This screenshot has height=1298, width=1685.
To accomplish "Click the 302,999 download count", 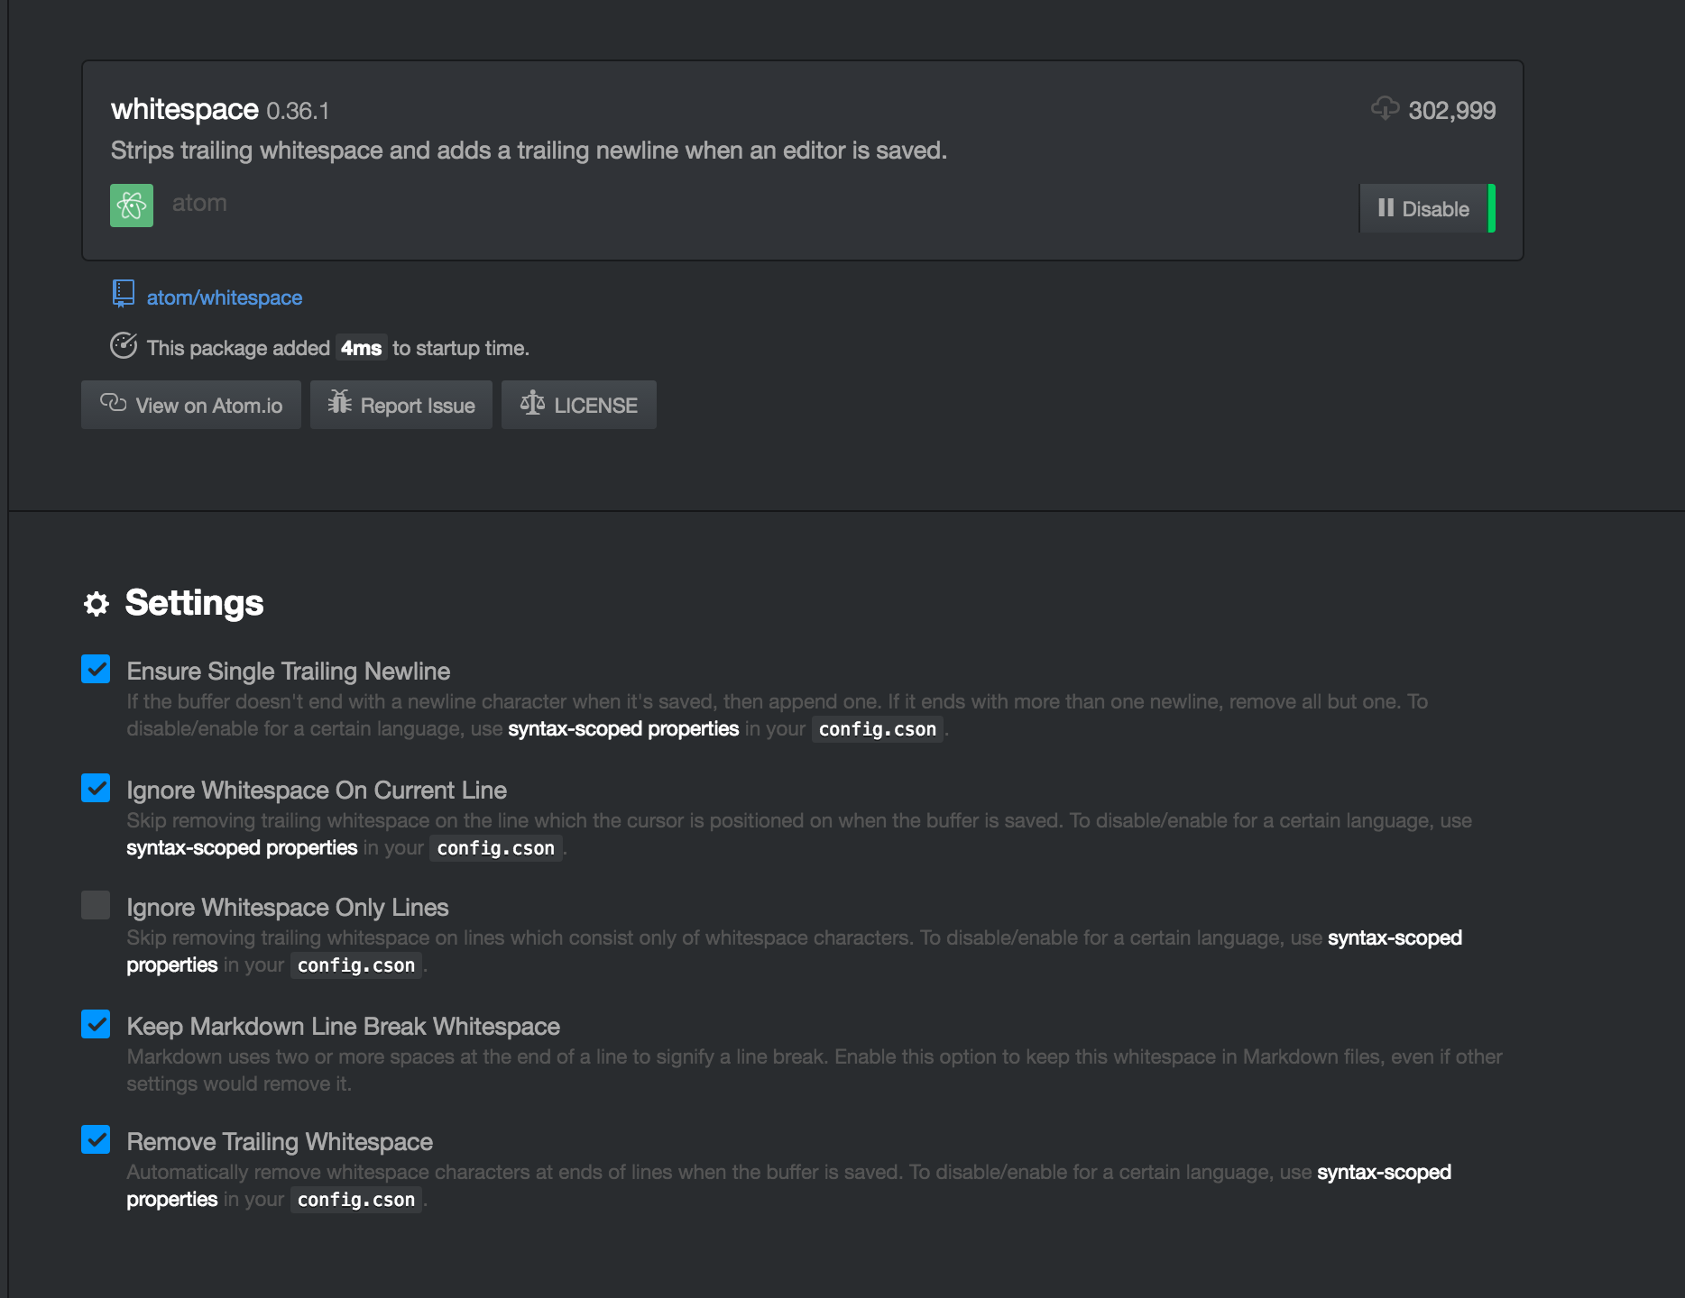I will coord(1450,110).
